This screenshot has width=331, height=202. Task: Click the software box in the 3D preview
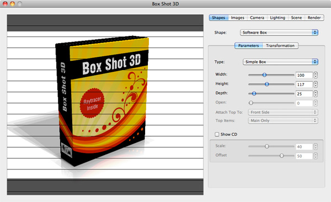pos(103,100)
